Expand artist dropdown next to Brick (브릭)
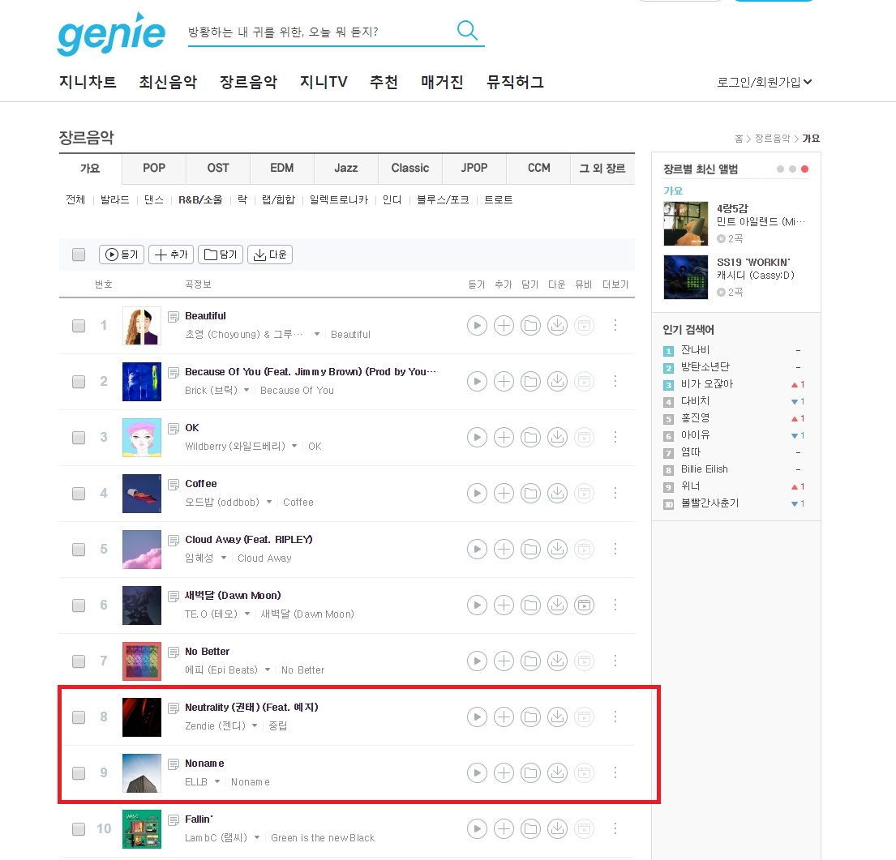This screenshot has width=896, height=860. pos(247,390)
